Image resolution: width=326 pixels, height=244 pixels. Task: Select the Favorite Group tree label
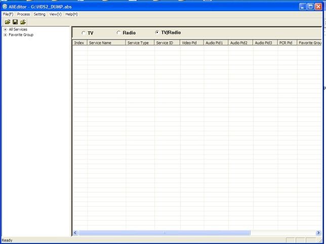coord(21,35)
